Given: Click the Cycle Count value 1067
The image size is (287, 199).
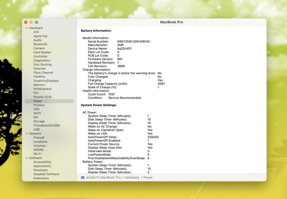Looking at the screenshot, I should coord(112,94).
